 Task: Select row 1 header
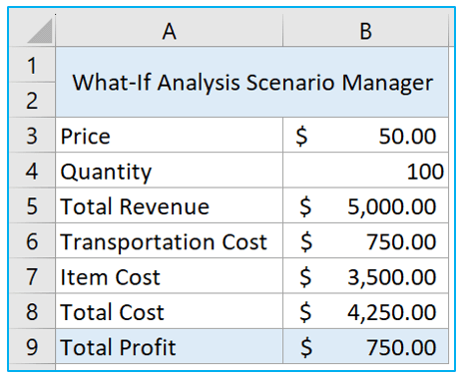tap(32, 65)
